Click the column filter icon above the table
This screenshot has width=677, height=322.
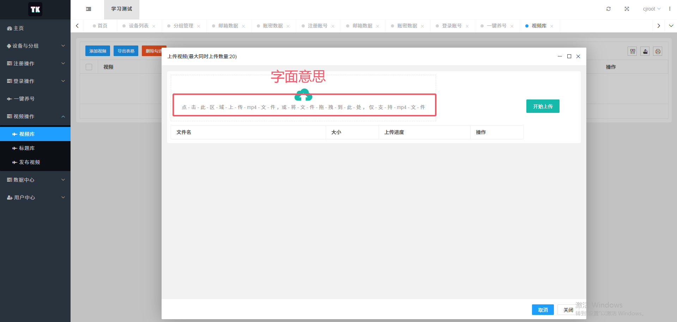click(x=632, y=51)
